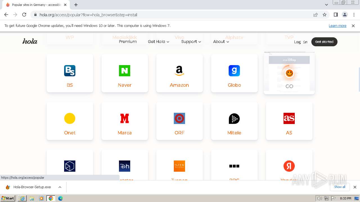The image size is (360, 202).
Task: Click the page vertical scrollbar
Action: point(359,79)
